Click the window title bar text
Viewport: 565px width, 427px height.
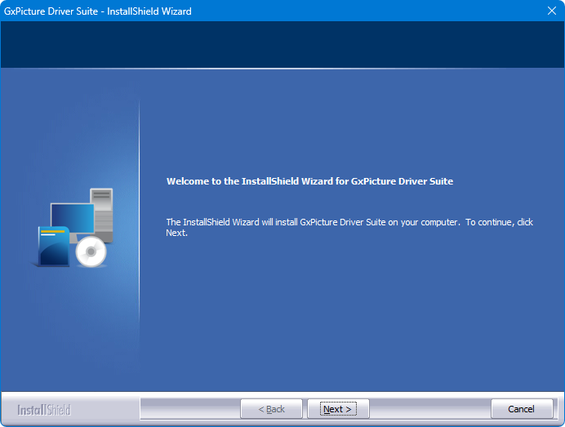click(x=97, y=11)
